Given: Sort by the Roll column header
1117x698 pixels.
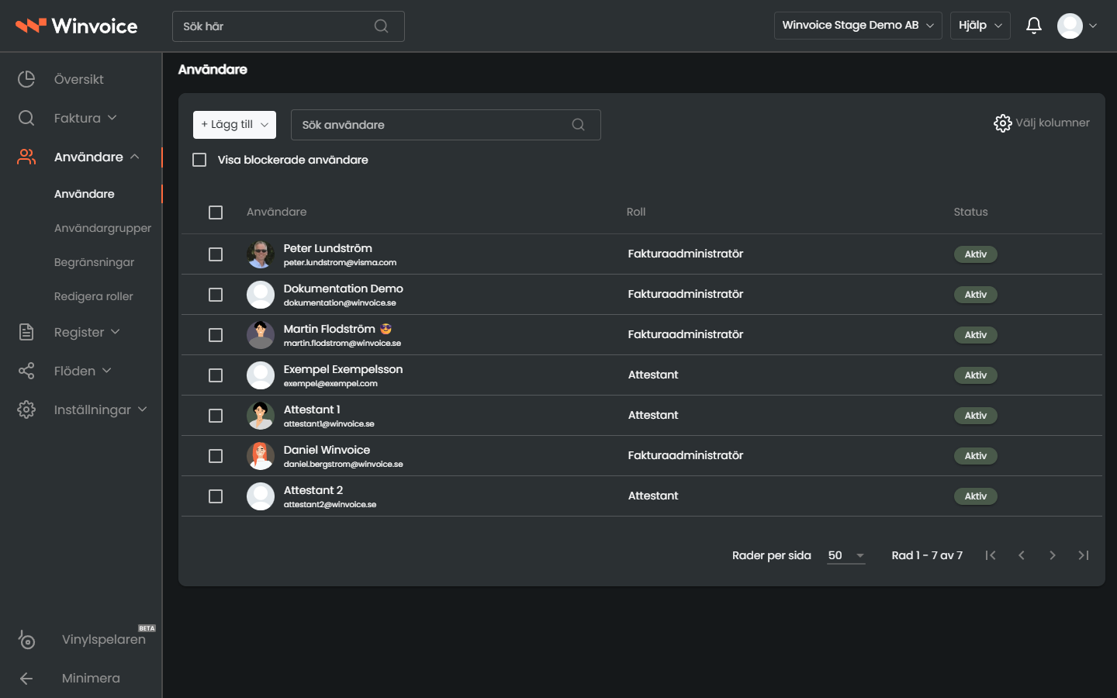Looking at the screenshot, I should (636, 212).
